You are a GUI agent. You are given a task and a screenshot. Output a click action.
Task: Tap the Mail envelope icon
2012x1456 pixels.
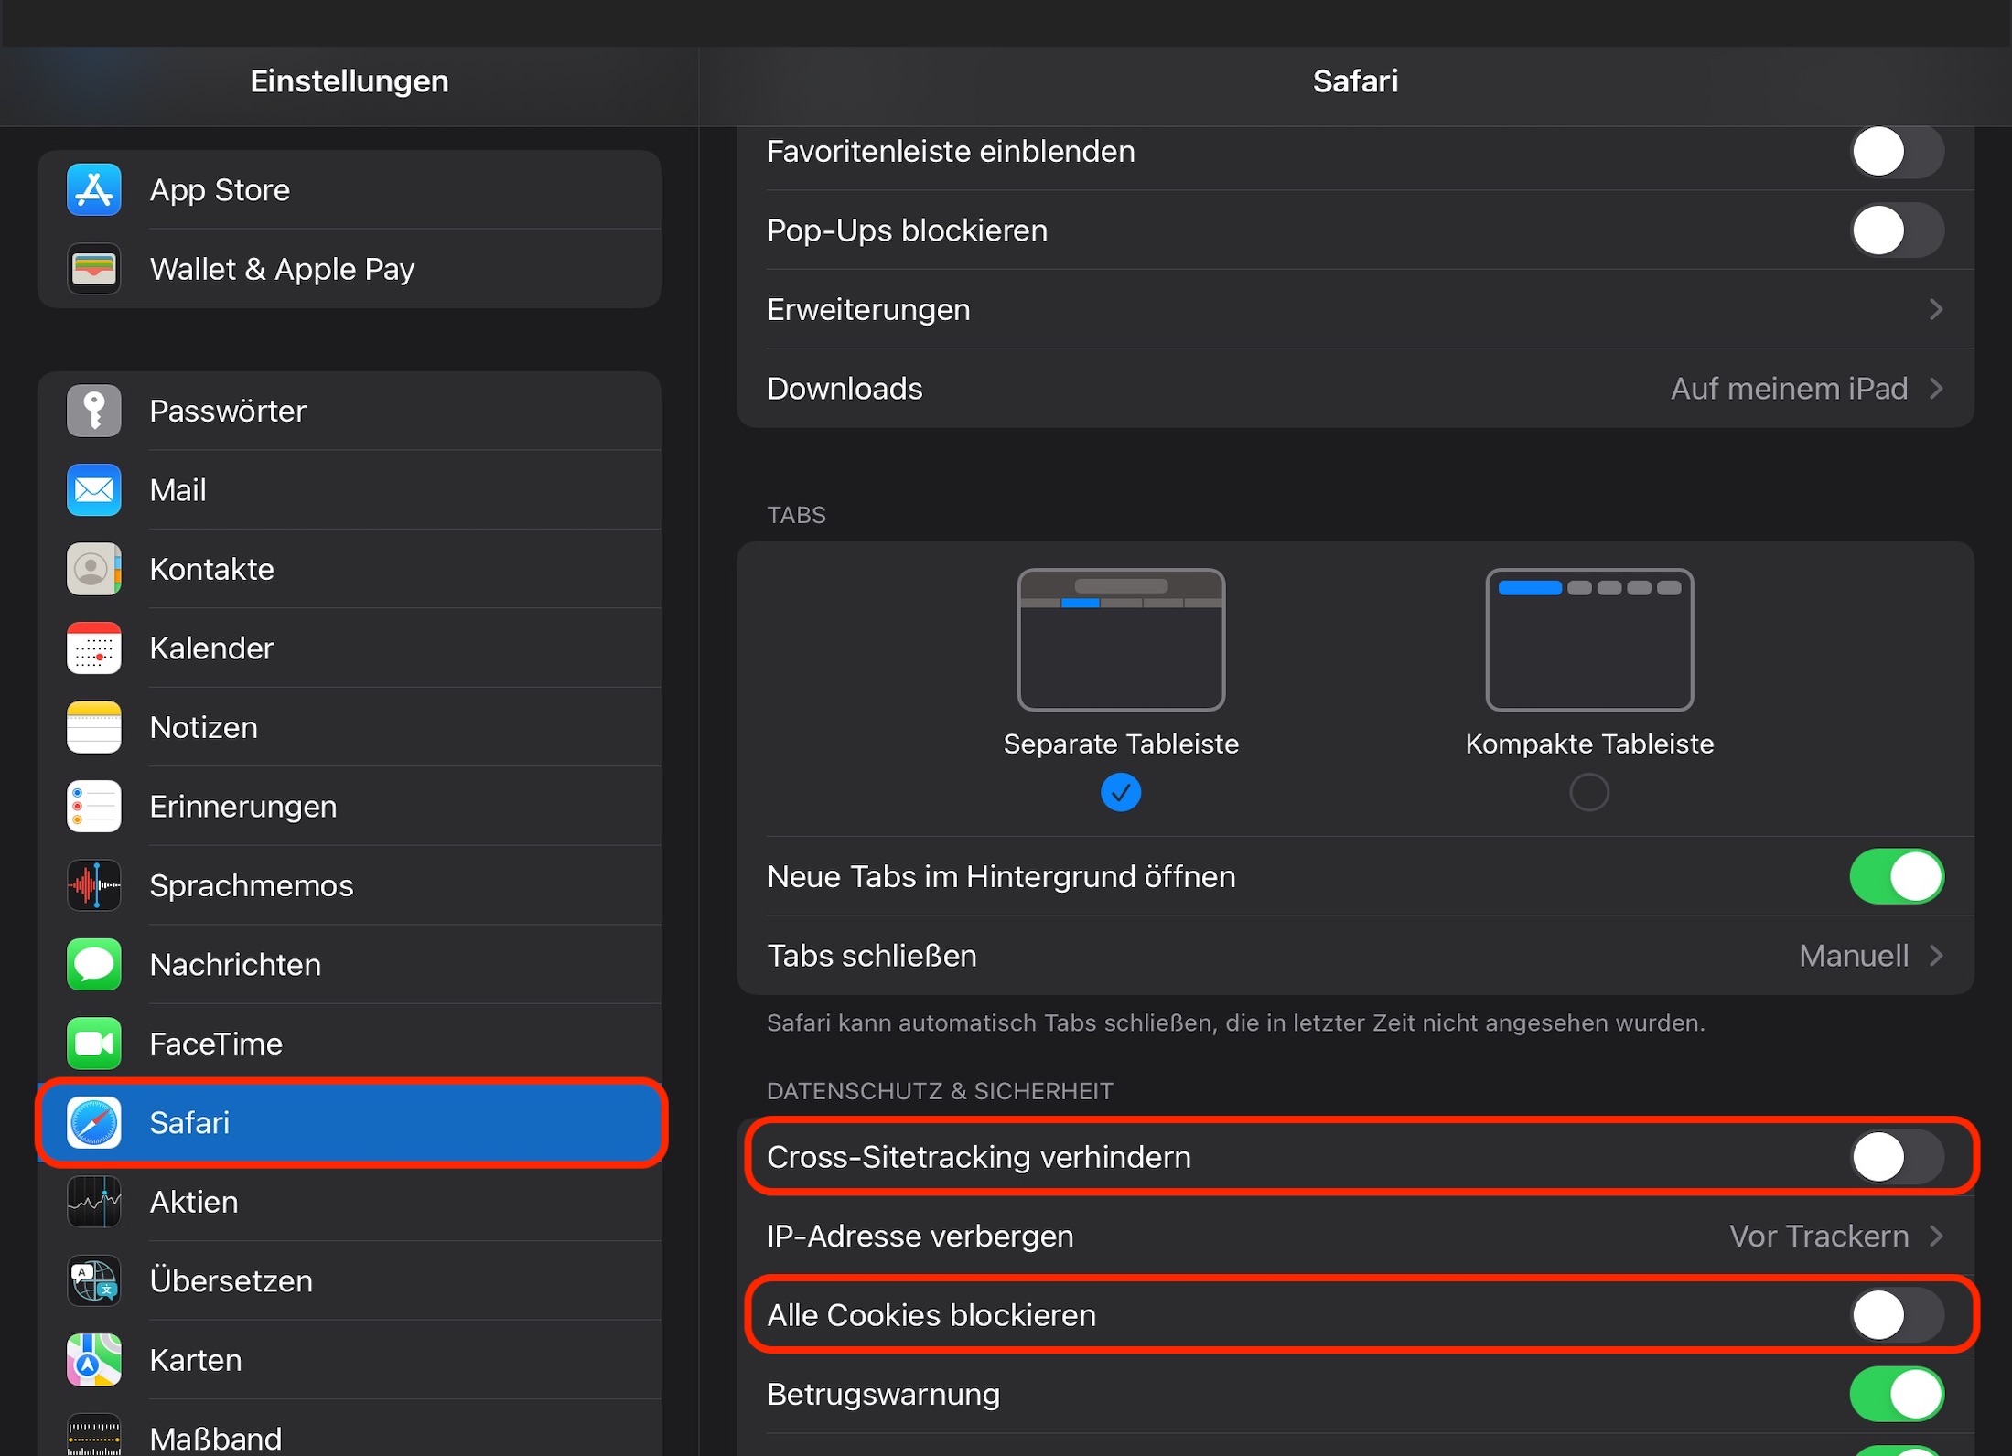93,490
